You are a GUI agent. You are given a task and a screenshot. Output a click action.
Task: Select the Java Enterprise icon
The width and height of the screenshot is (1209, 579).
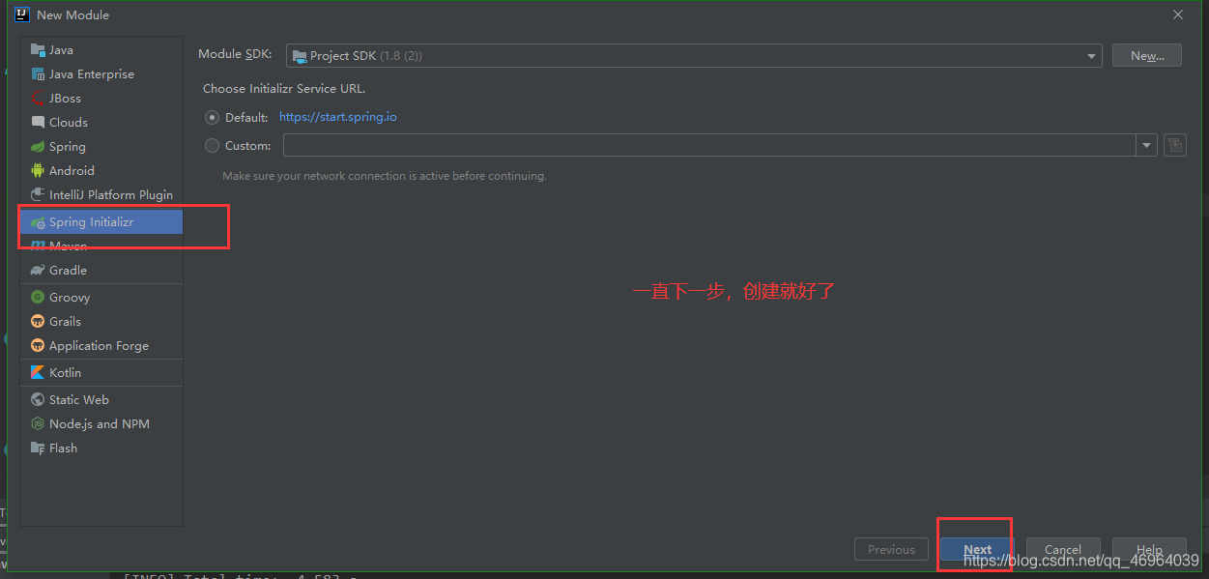pos(38,74)
